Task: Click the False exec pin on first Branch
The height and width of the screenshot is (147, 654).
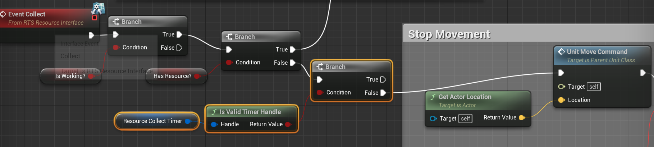Action: [x=179, y=48]
